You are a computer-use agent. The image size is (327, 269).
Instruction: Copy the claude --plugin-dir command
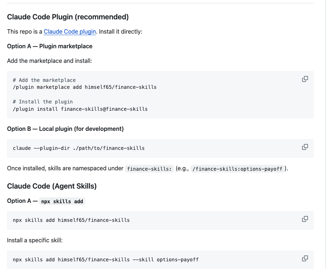(x=305, y=147)
